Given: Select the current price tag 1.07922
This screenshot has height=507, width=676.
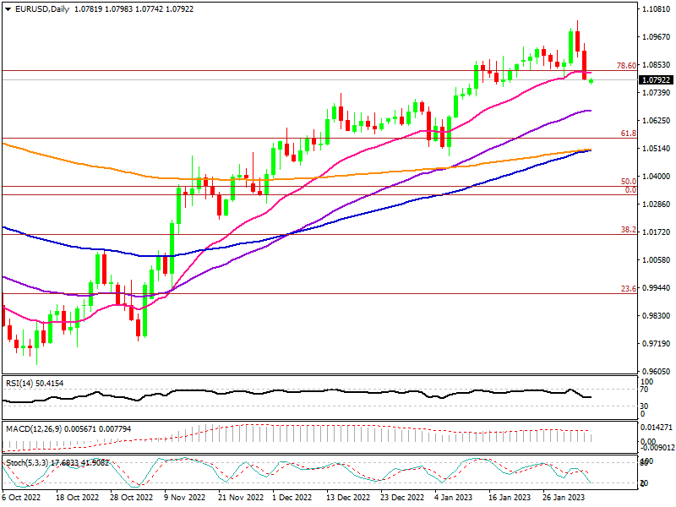Looking at the screenshot, I should pyautogui.click(x=657, y=79).
